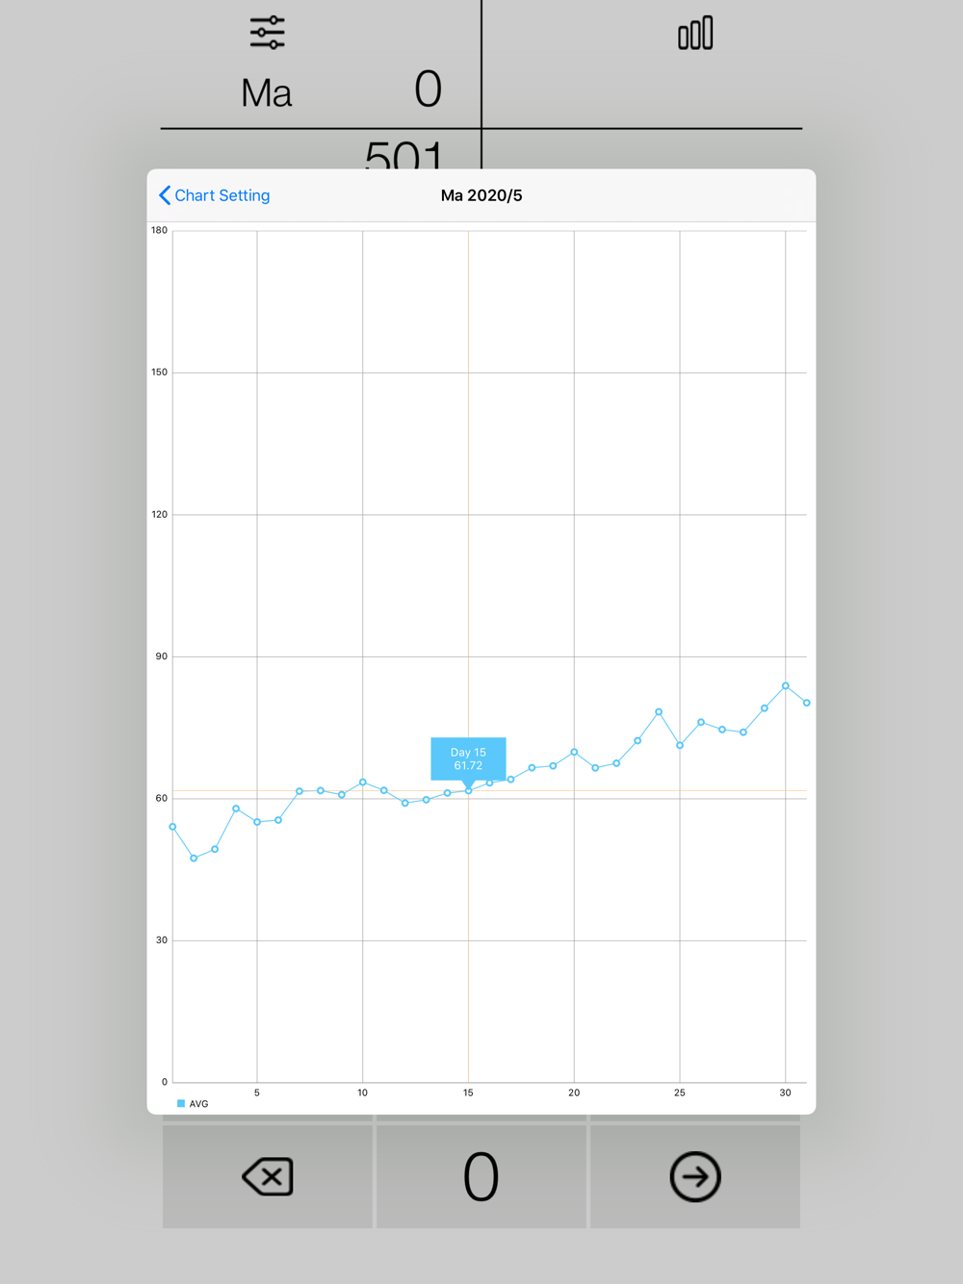This screenshot has width=963, height=1284.
Task: Select the Day 30 peak data point
Action: tap(786, 686)
